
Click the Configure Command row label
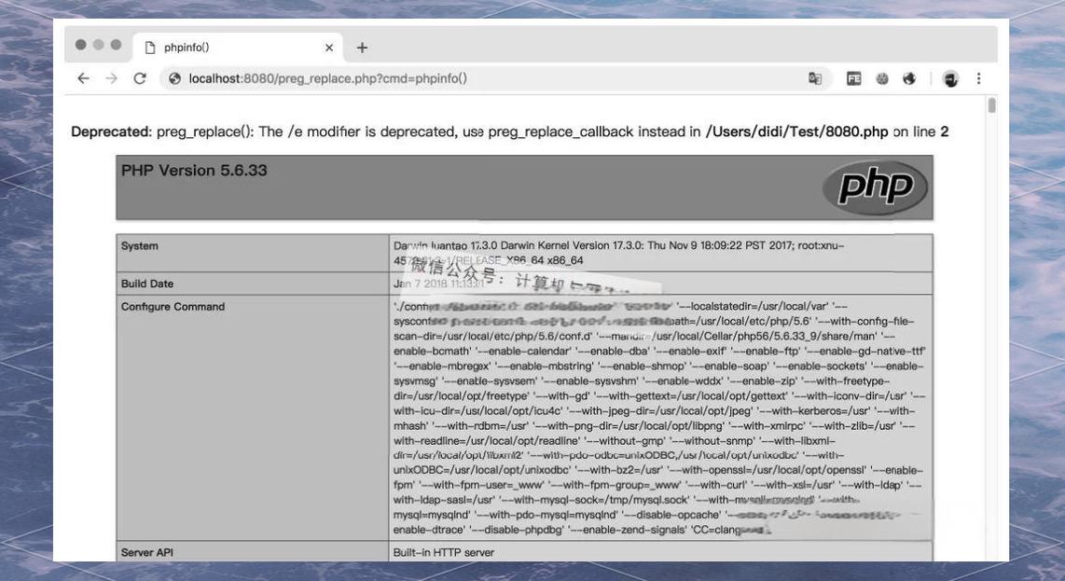(173, 307)
